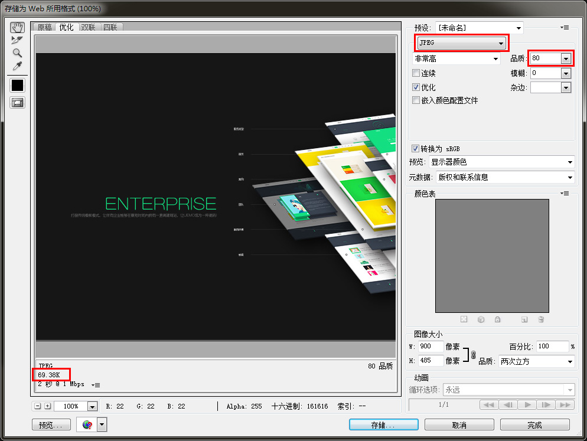This screenshot has width=587, height=441.
Task: Expand the 品质 quality value dropdown
Action: tap(566, 58)
